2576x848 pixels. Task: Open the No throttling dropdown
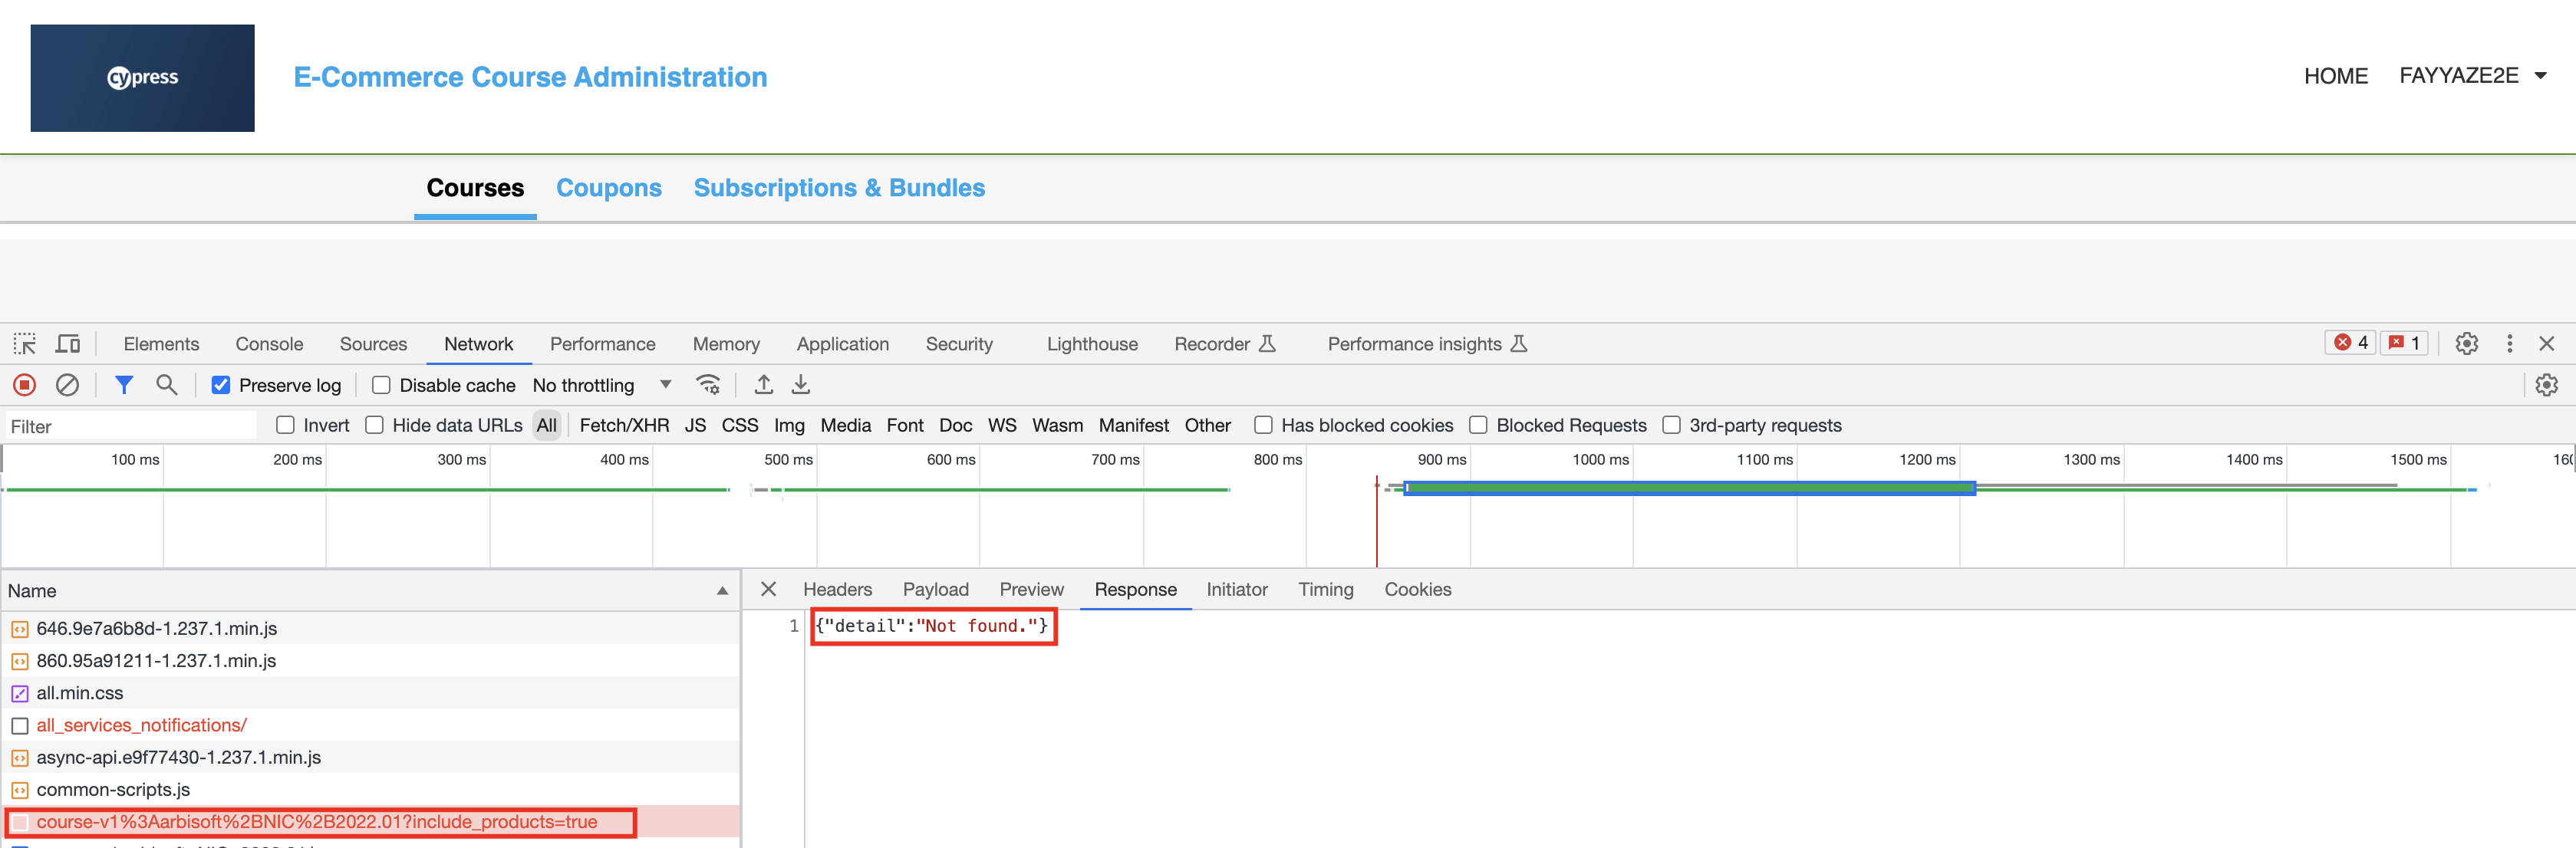[x=601, y=385]
